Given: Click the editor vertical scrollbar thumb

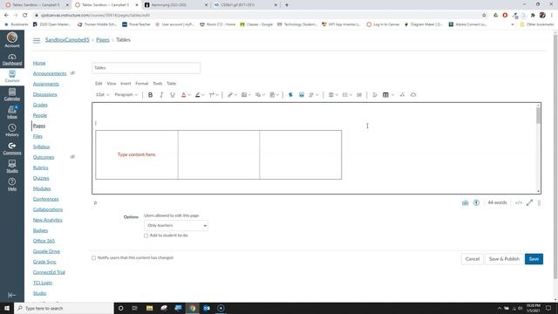Looking at the screenshot, I should tap(538, 115).
